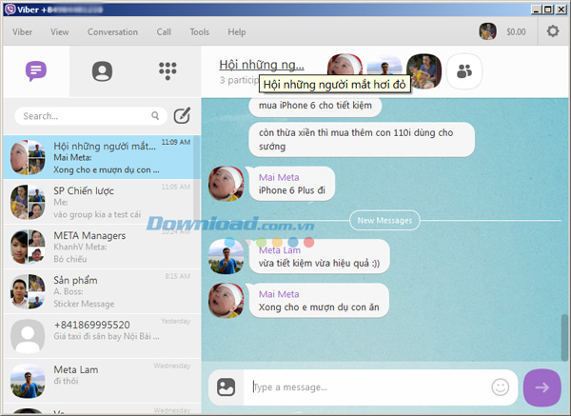Click message 'còn thừa xiền thì mua thêm'
The image size is (571, 416).
pos(362,140)
